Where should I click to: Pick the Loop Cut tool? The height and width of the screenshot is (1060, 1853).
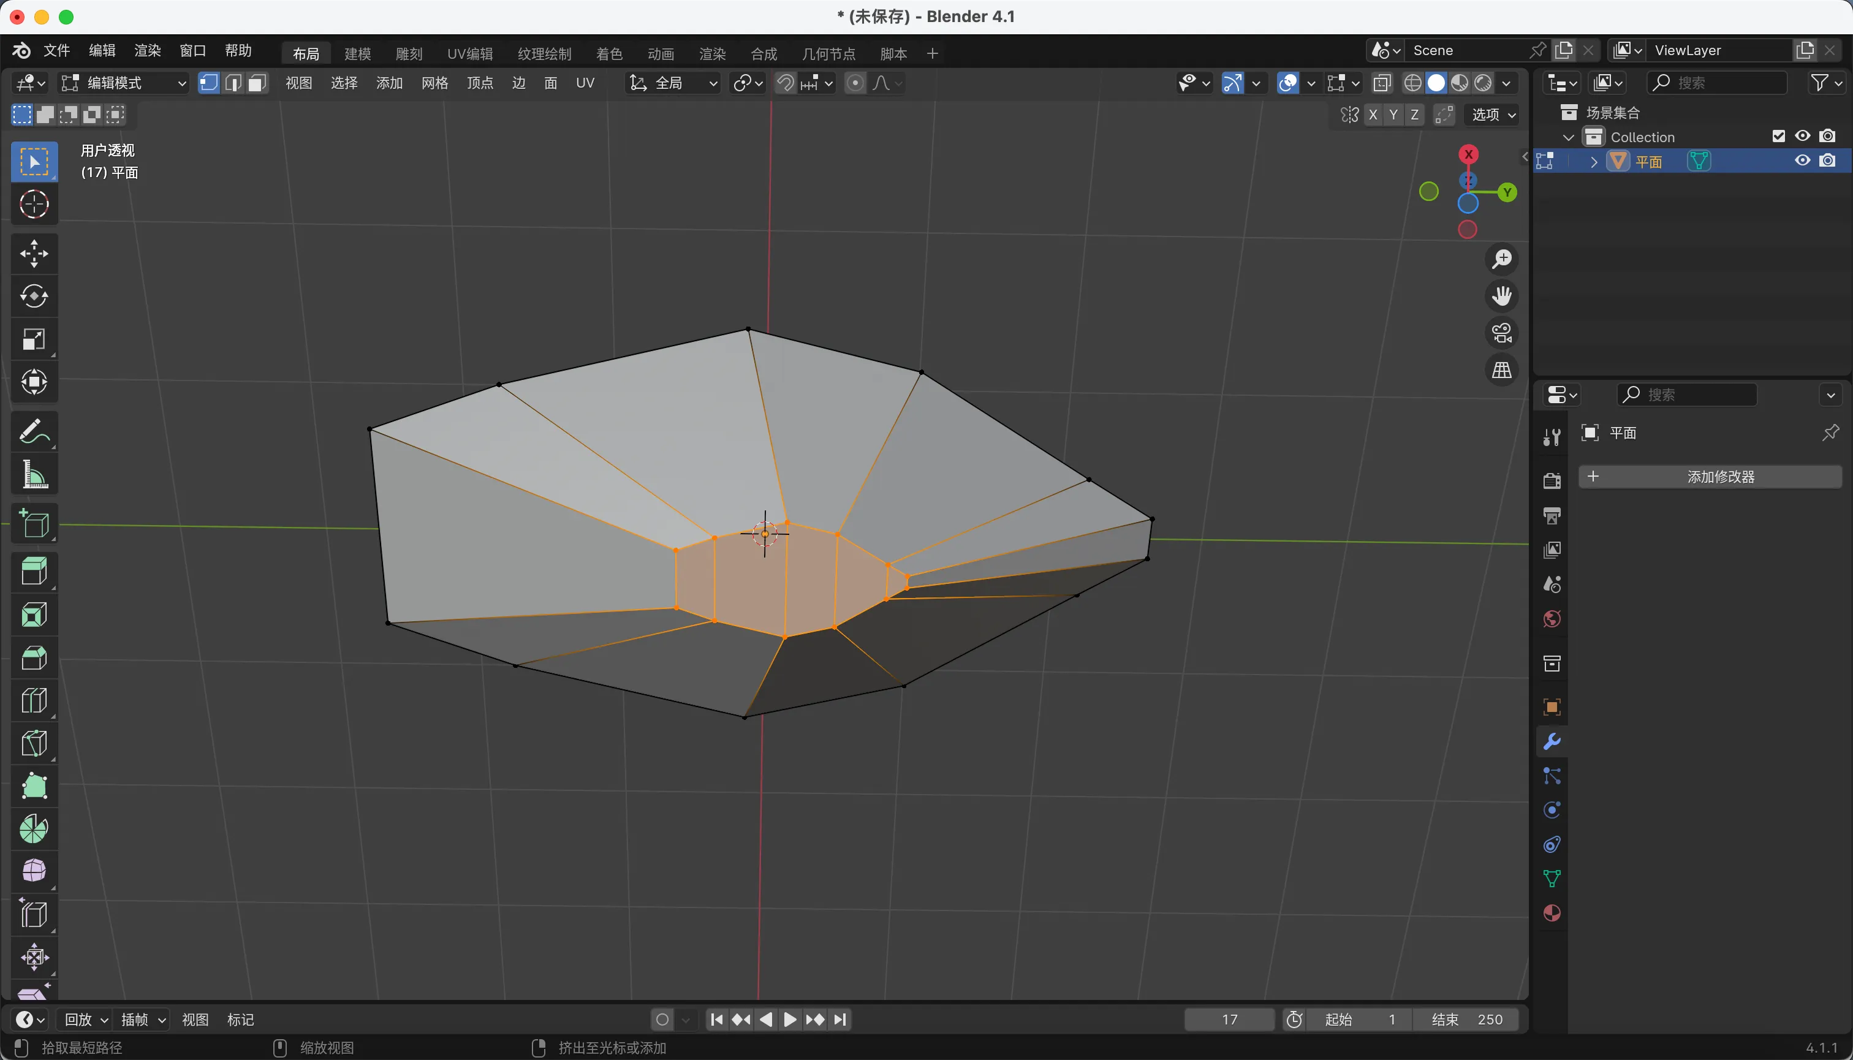[34, 700]
